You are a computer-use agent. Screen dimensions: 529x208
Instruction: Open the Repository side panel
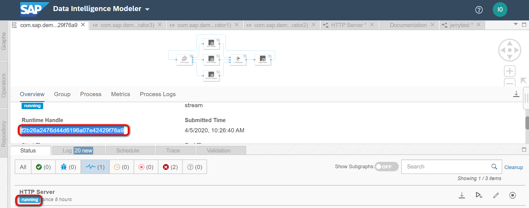4,134
